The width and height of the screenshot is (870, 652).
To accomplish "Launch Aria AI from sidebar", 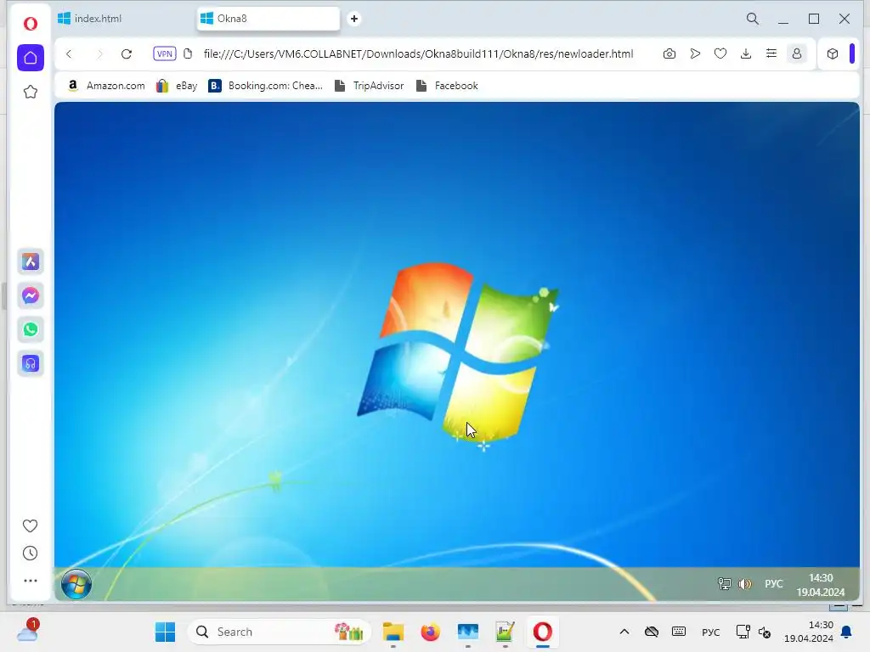I will point(31,261).
